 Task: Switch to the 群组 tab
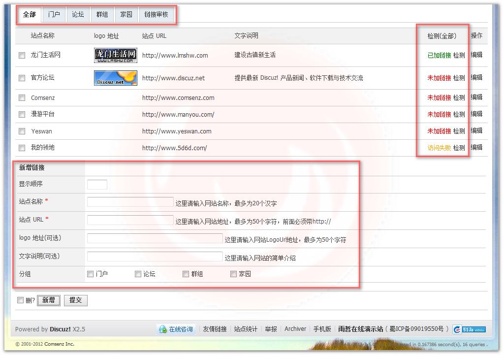pyautogui.click(x=102, y=15)
